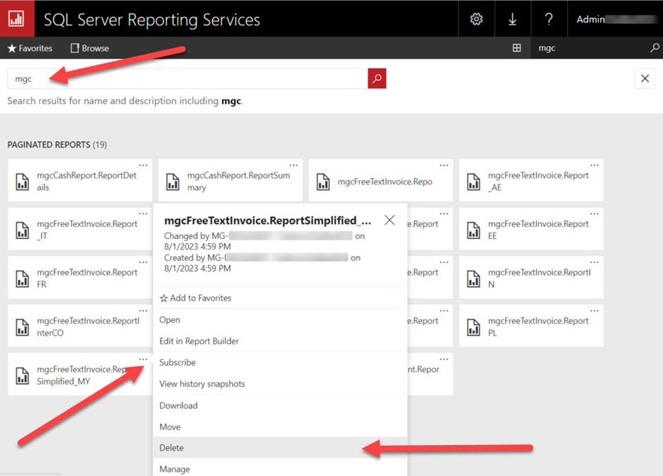Open mgcFreeTextInvoice.ReportFR report
Screen dimensions: 663x476
tap(80, 277)
